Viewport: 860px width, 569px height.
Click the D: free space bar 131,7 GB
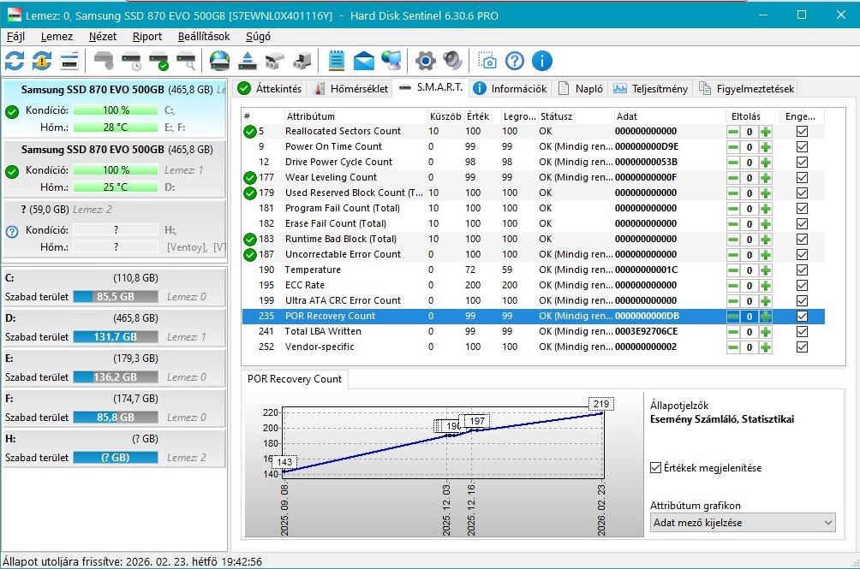coord(116,337)
